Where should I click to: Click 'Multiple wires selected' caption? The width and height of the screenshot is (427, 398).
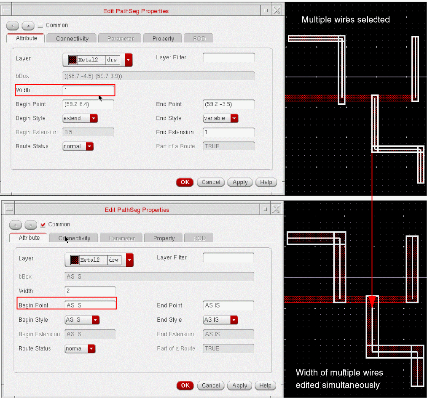tap(346, 20)
